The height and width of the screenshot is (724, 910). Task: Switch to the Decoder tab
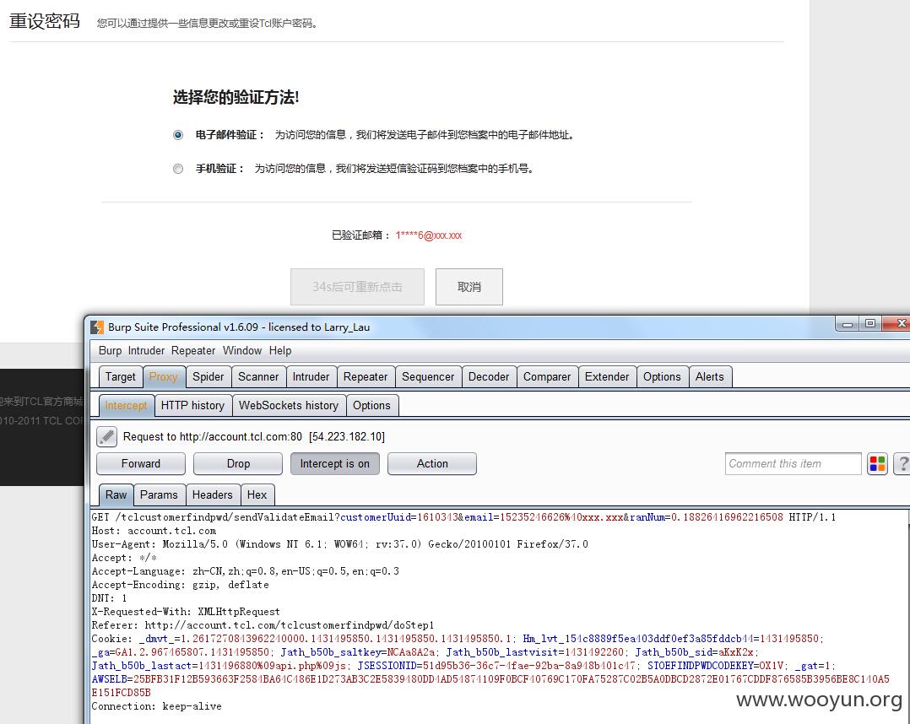pos(489,376)
